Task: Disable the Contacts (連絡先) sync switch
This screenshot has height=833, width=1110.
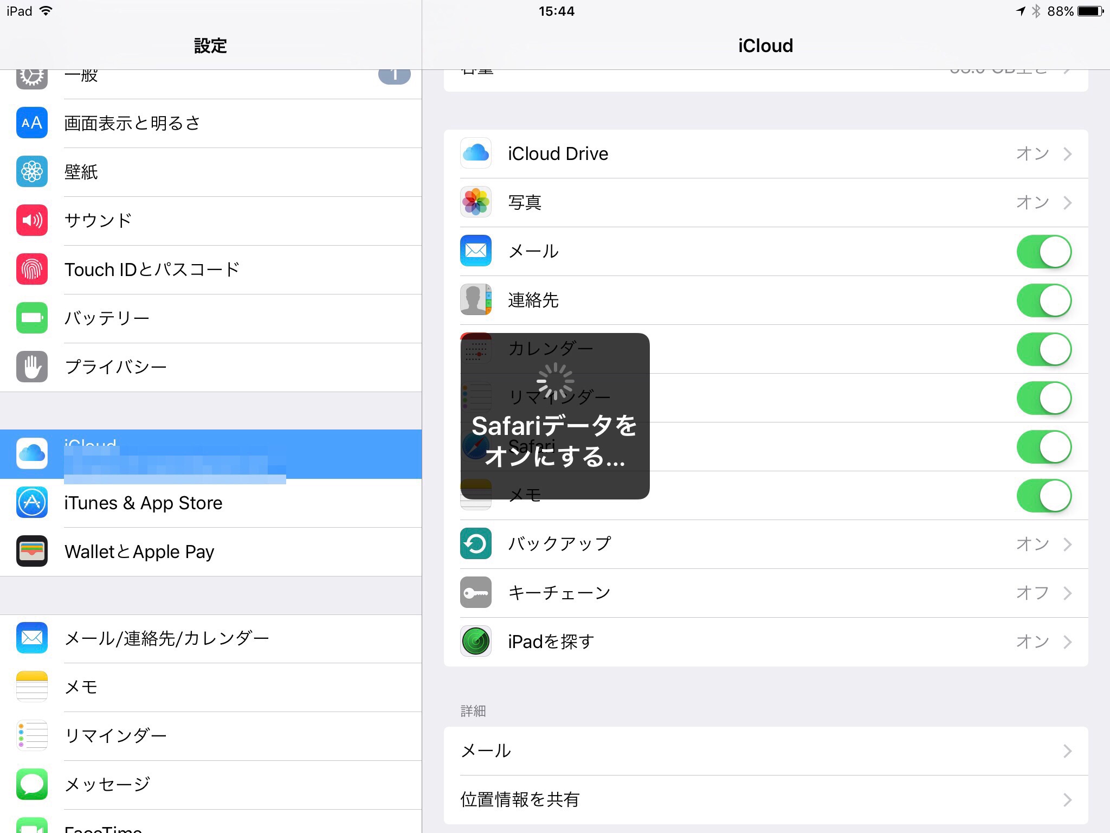Action: coord(1043,300)
